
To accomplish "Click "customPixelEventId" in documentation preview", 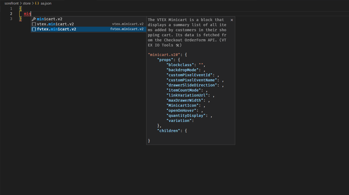I will (x=189, y=75).
